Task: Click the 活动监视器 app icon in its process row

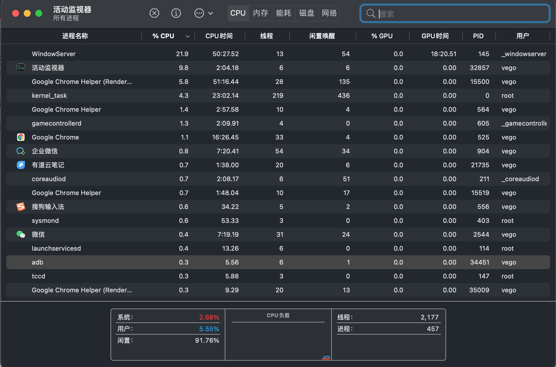Action: pyautogui.click(x=21, y=67)
